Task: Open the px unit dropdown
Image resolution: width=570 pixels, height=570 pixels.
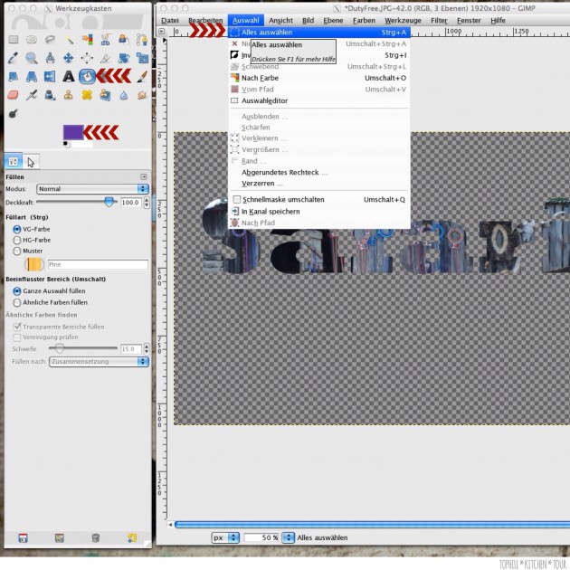Action: coord(225,537)
